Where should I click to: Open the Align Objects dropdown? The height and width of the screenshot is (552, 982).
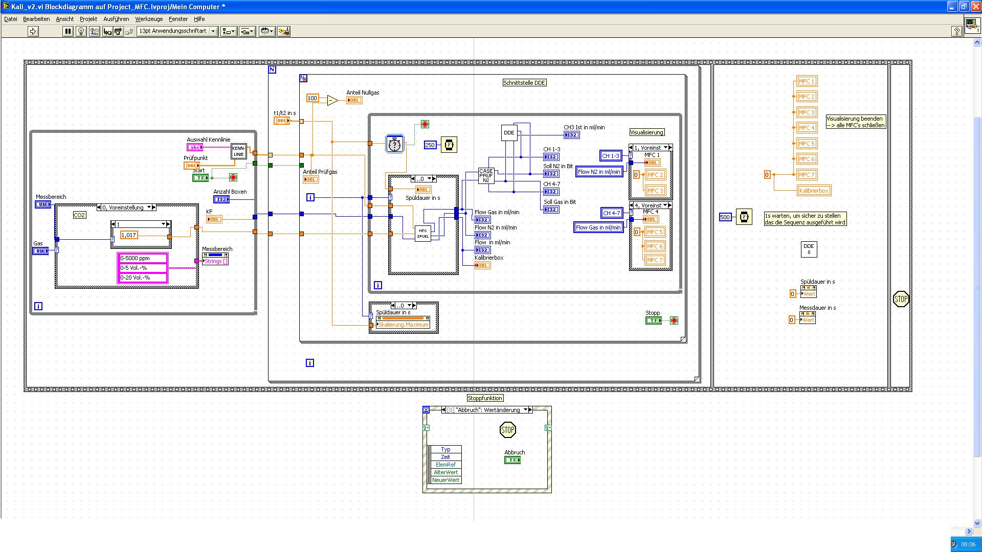coord(228,31)
